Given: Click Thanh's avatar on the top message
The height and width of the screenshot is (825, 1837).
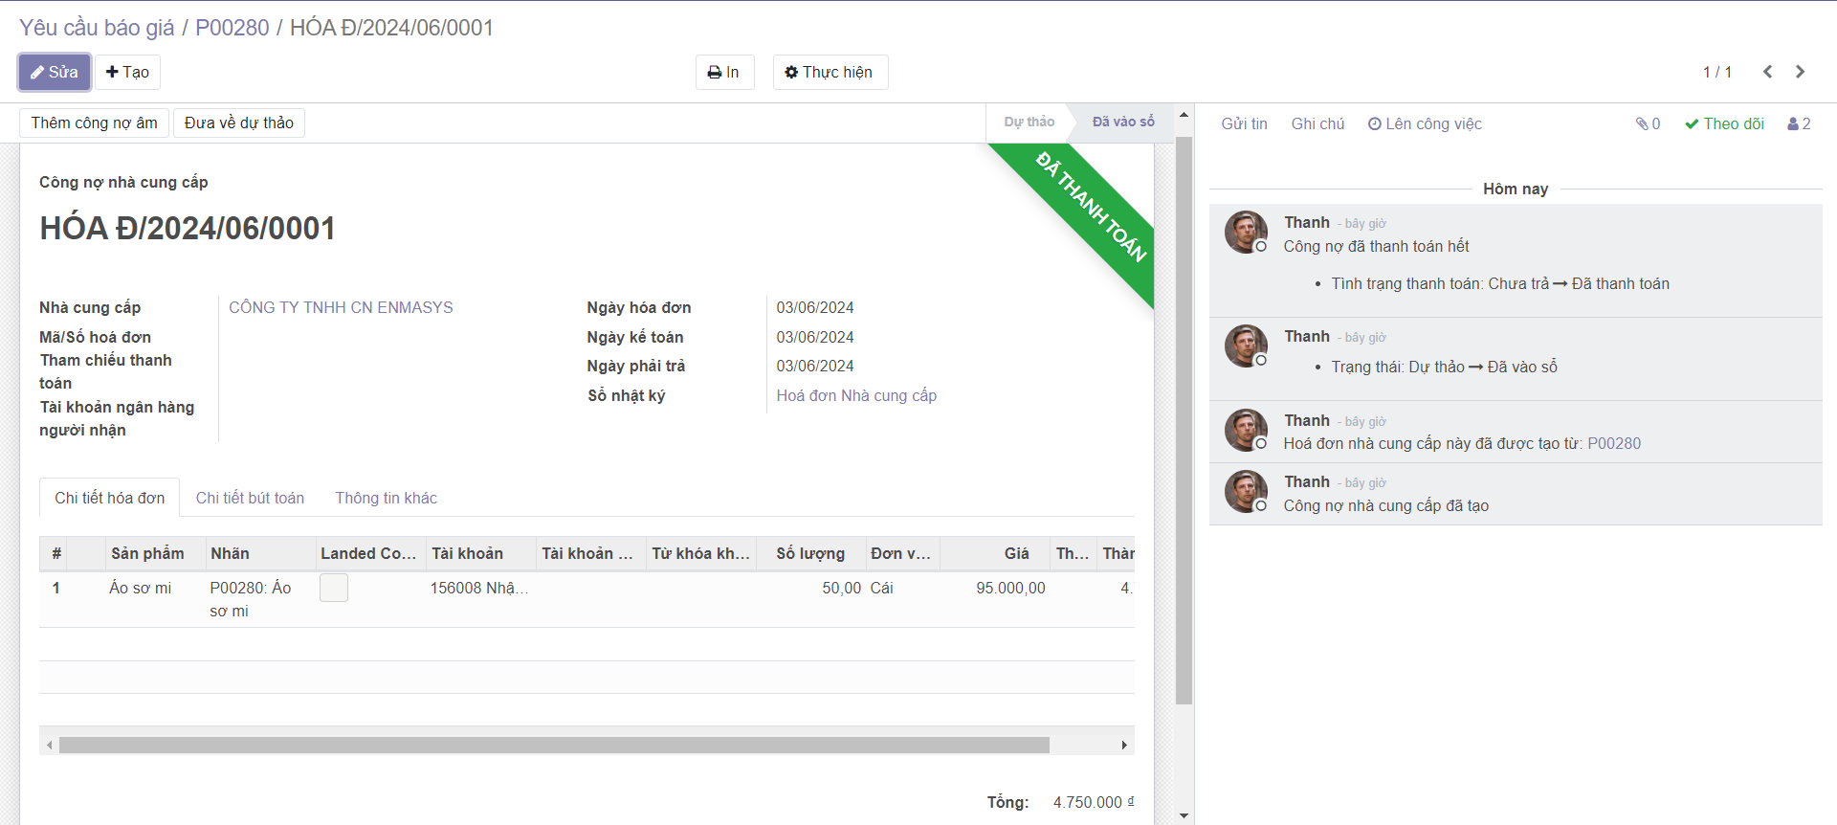Looking at the screenshot, I should (1246, 233).
